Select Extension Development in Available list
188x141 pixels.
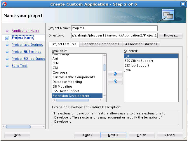pos(77,96)
